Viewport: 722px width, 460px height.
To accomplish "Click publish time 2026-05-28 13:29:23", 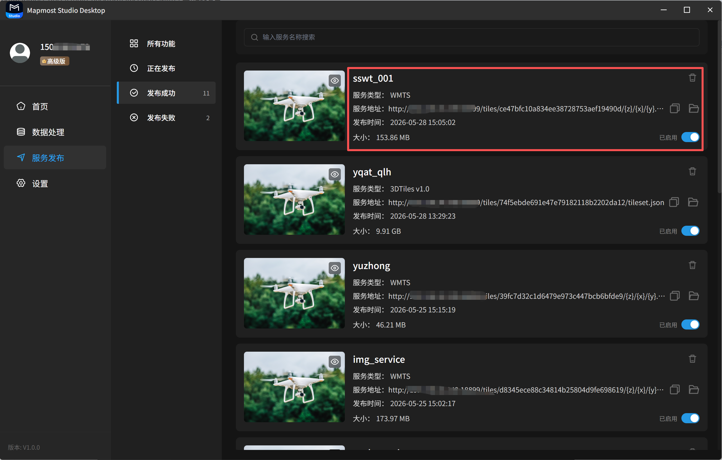I will pos(423,216).
